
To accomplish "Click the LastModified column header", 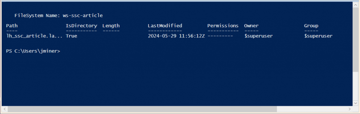I will pyautogui.click(x=165, y=26).
